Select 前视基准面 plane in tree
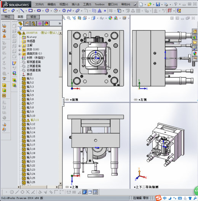The image size is (198, 201). click(x=34, y=62)
